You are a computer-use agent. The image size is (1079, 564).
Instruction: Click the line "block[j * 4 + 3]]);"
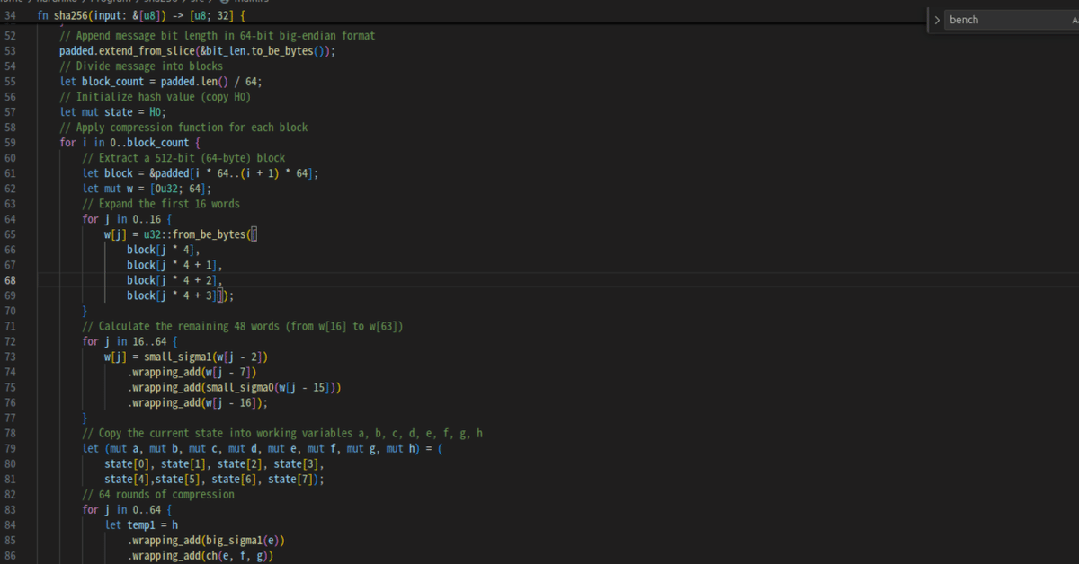(x=181, y=295)
